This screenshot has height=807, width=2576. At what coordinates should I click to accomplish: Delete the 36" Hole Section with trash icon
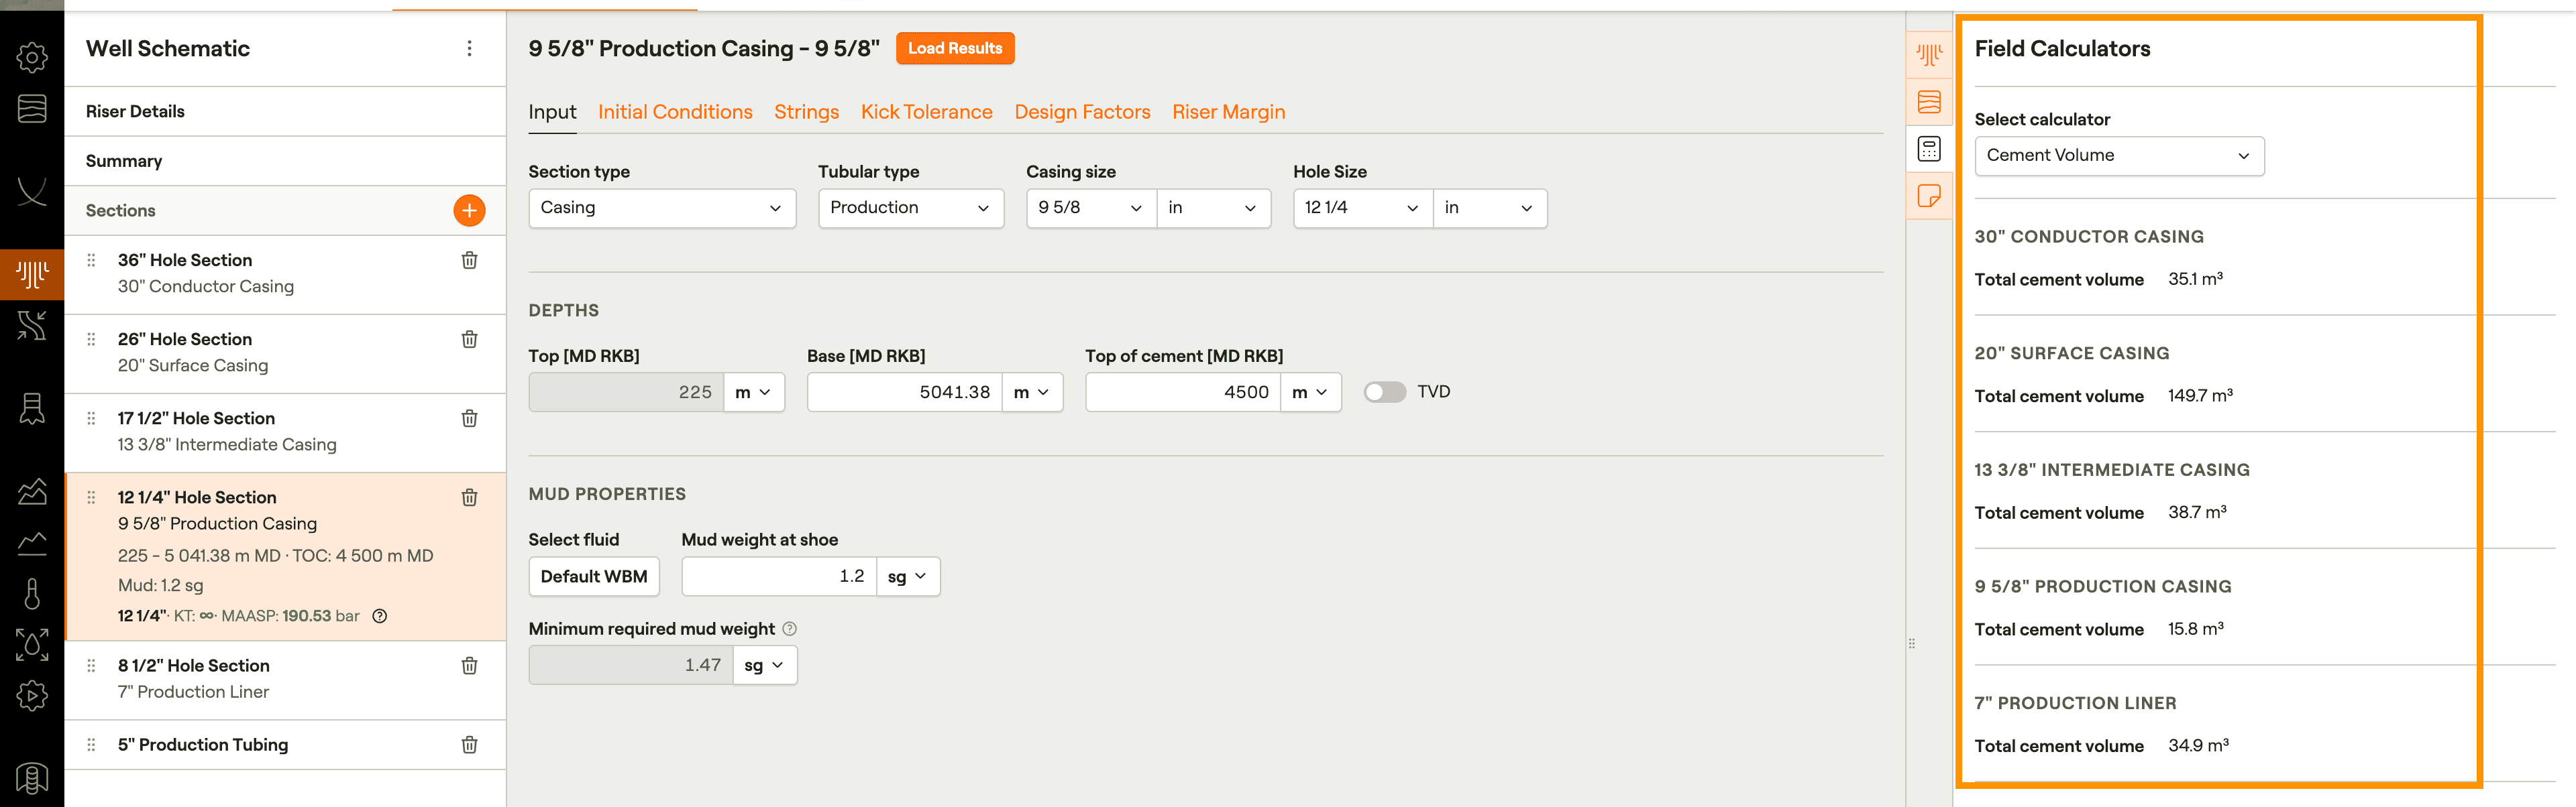(x=469, y=261)
